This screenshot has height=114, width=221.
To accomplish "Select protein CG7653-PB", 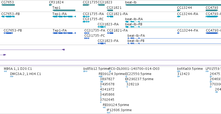I will click(x=13, y=31).
